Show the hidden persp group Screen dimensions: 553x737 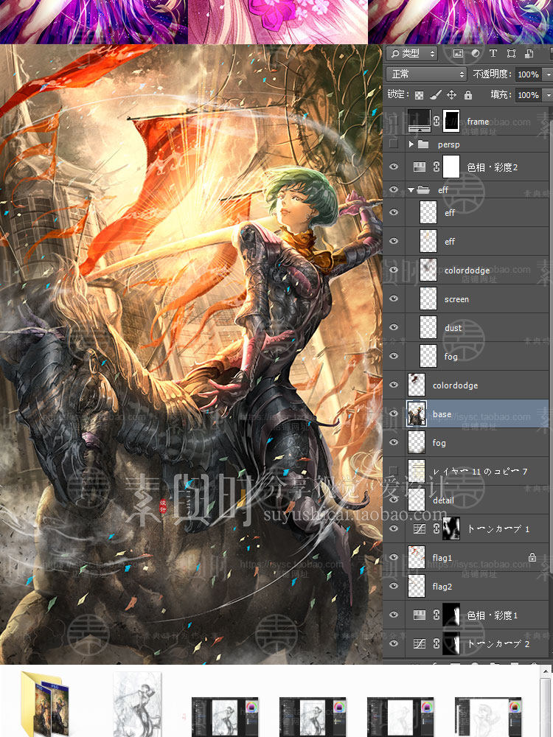point(394,144)
